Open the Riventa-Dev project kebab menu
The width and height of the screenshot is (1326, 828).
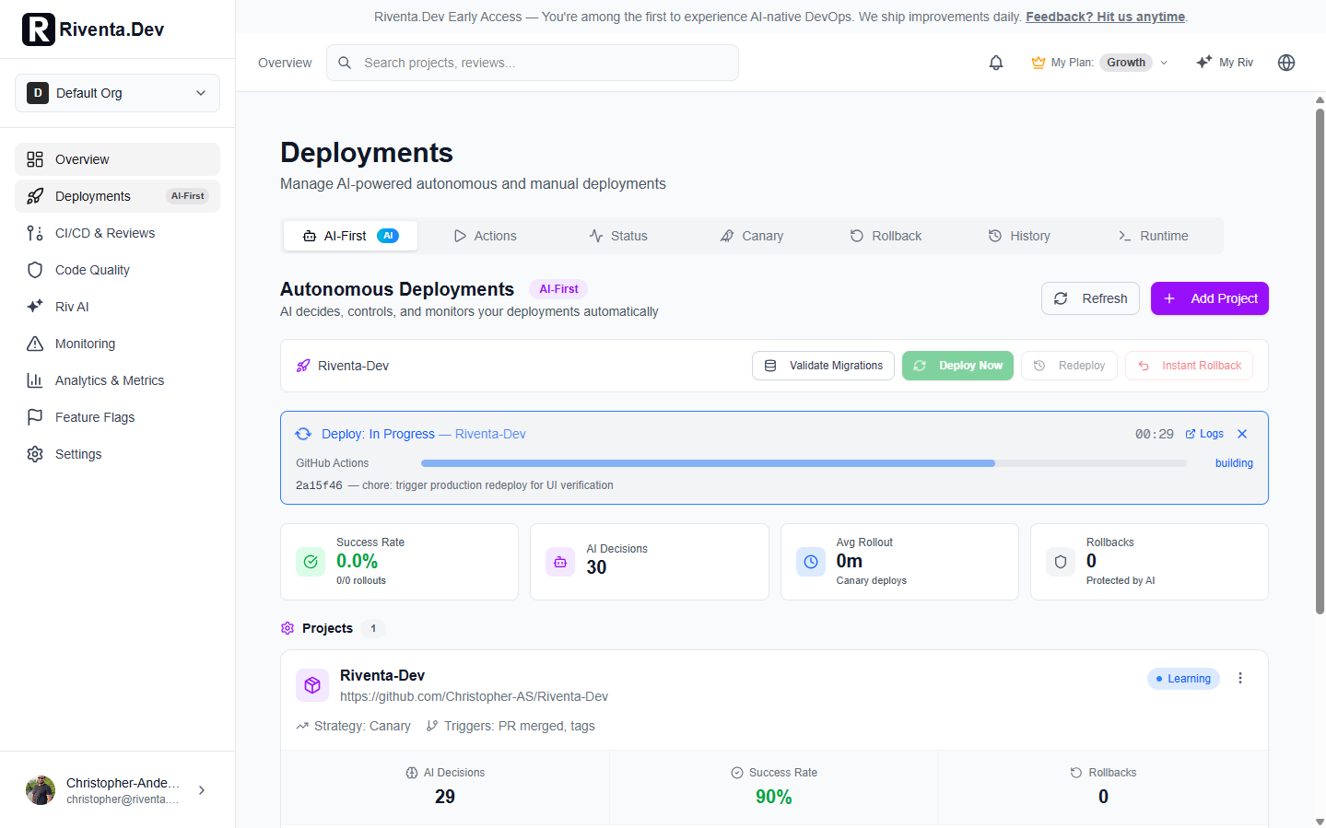tap(1240, 678)
